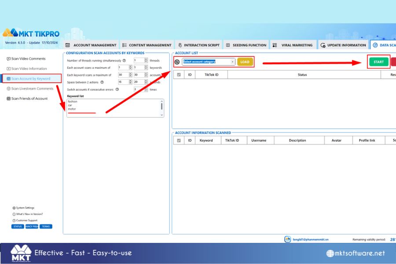
Task: Choose Scan Account by Keyword
Action: pyautogui.click(x=32, y=79)
